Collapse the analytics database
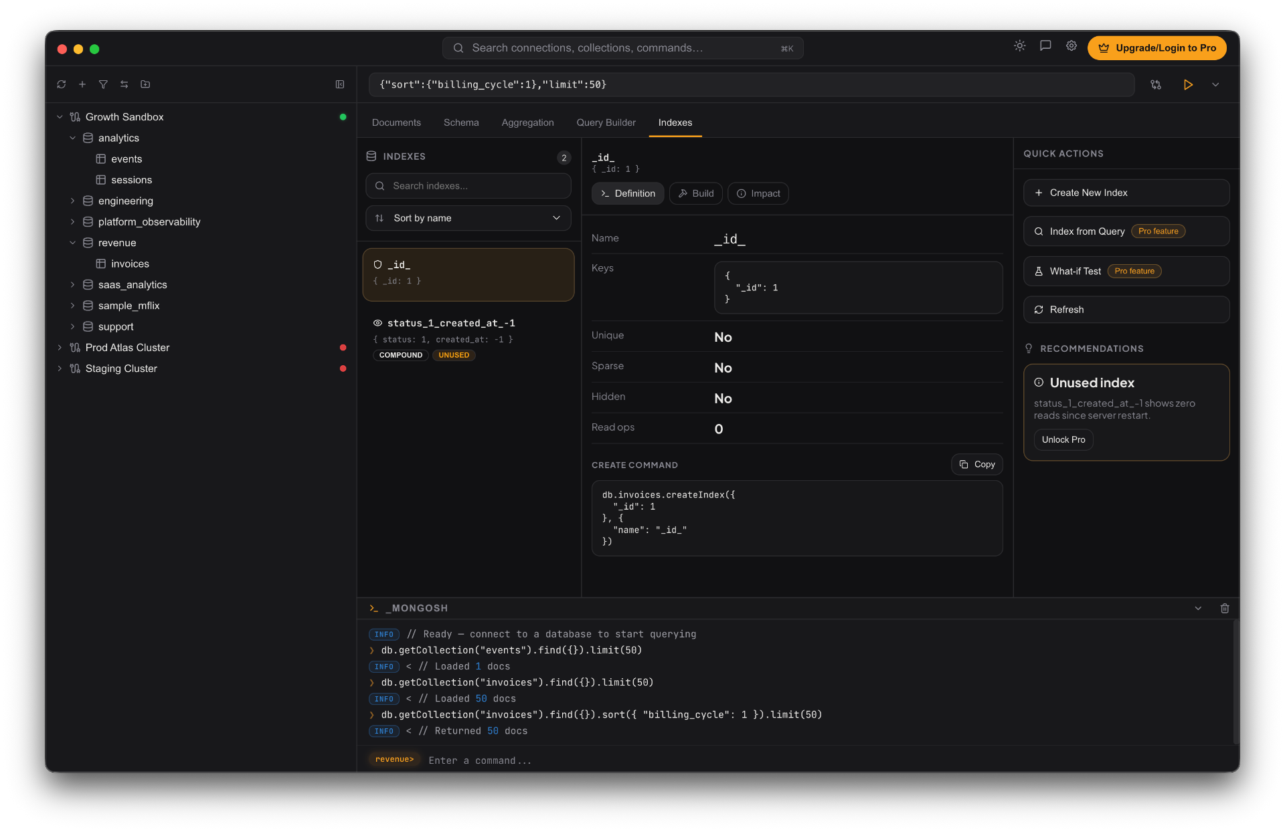 pos(73,138)
